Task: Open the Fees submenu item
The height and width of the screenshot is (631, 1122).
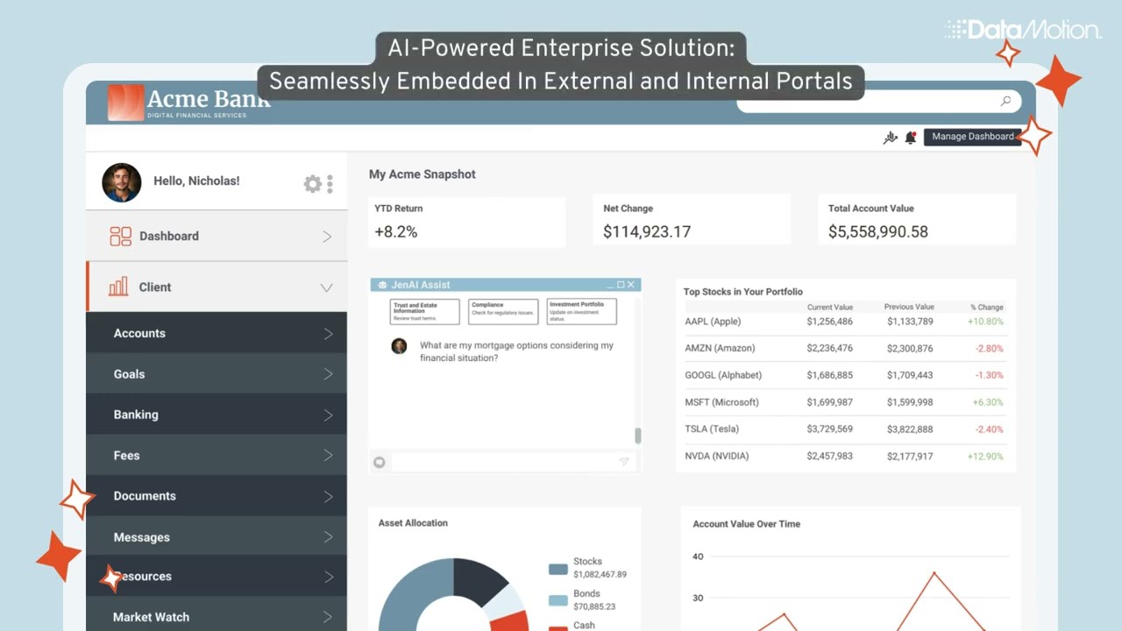Action: coord(217,456)
